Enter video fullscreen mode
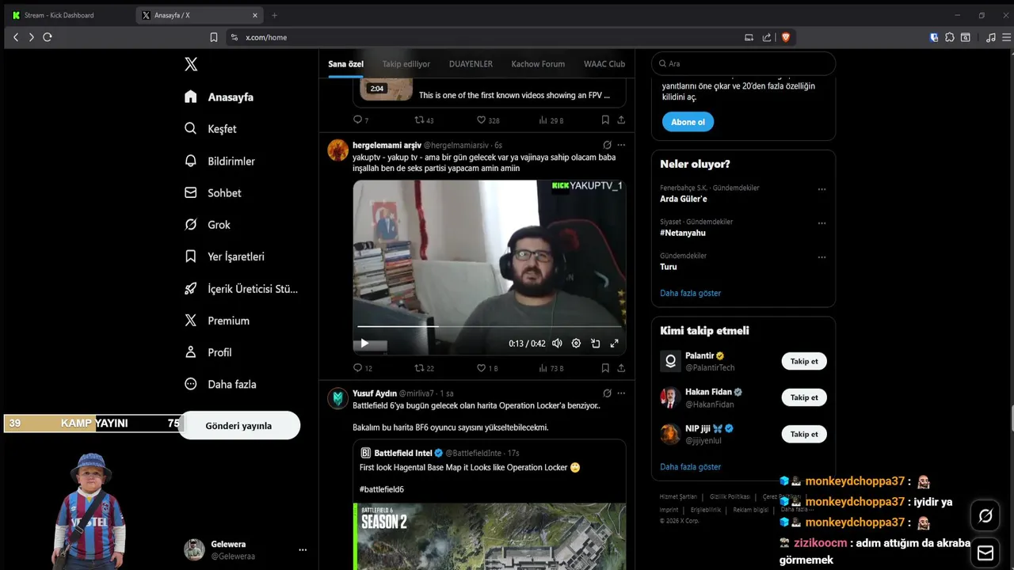 click(x=614, y=344)
